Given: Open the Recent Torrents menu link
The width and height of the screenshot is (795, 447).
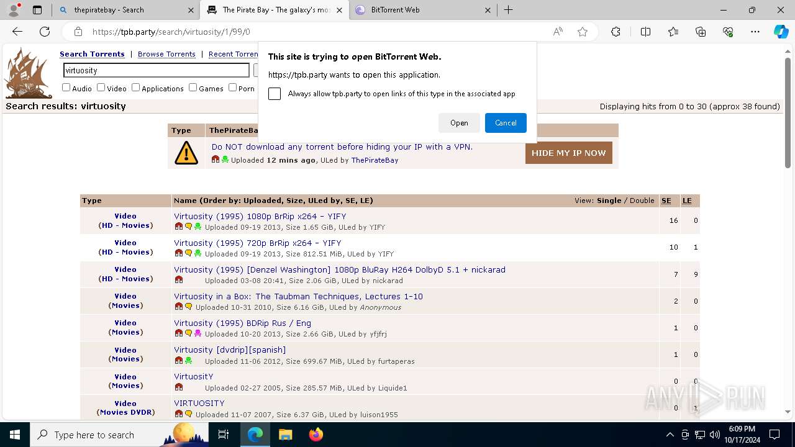Looking at the screenshot, I should tap(234, 54).
